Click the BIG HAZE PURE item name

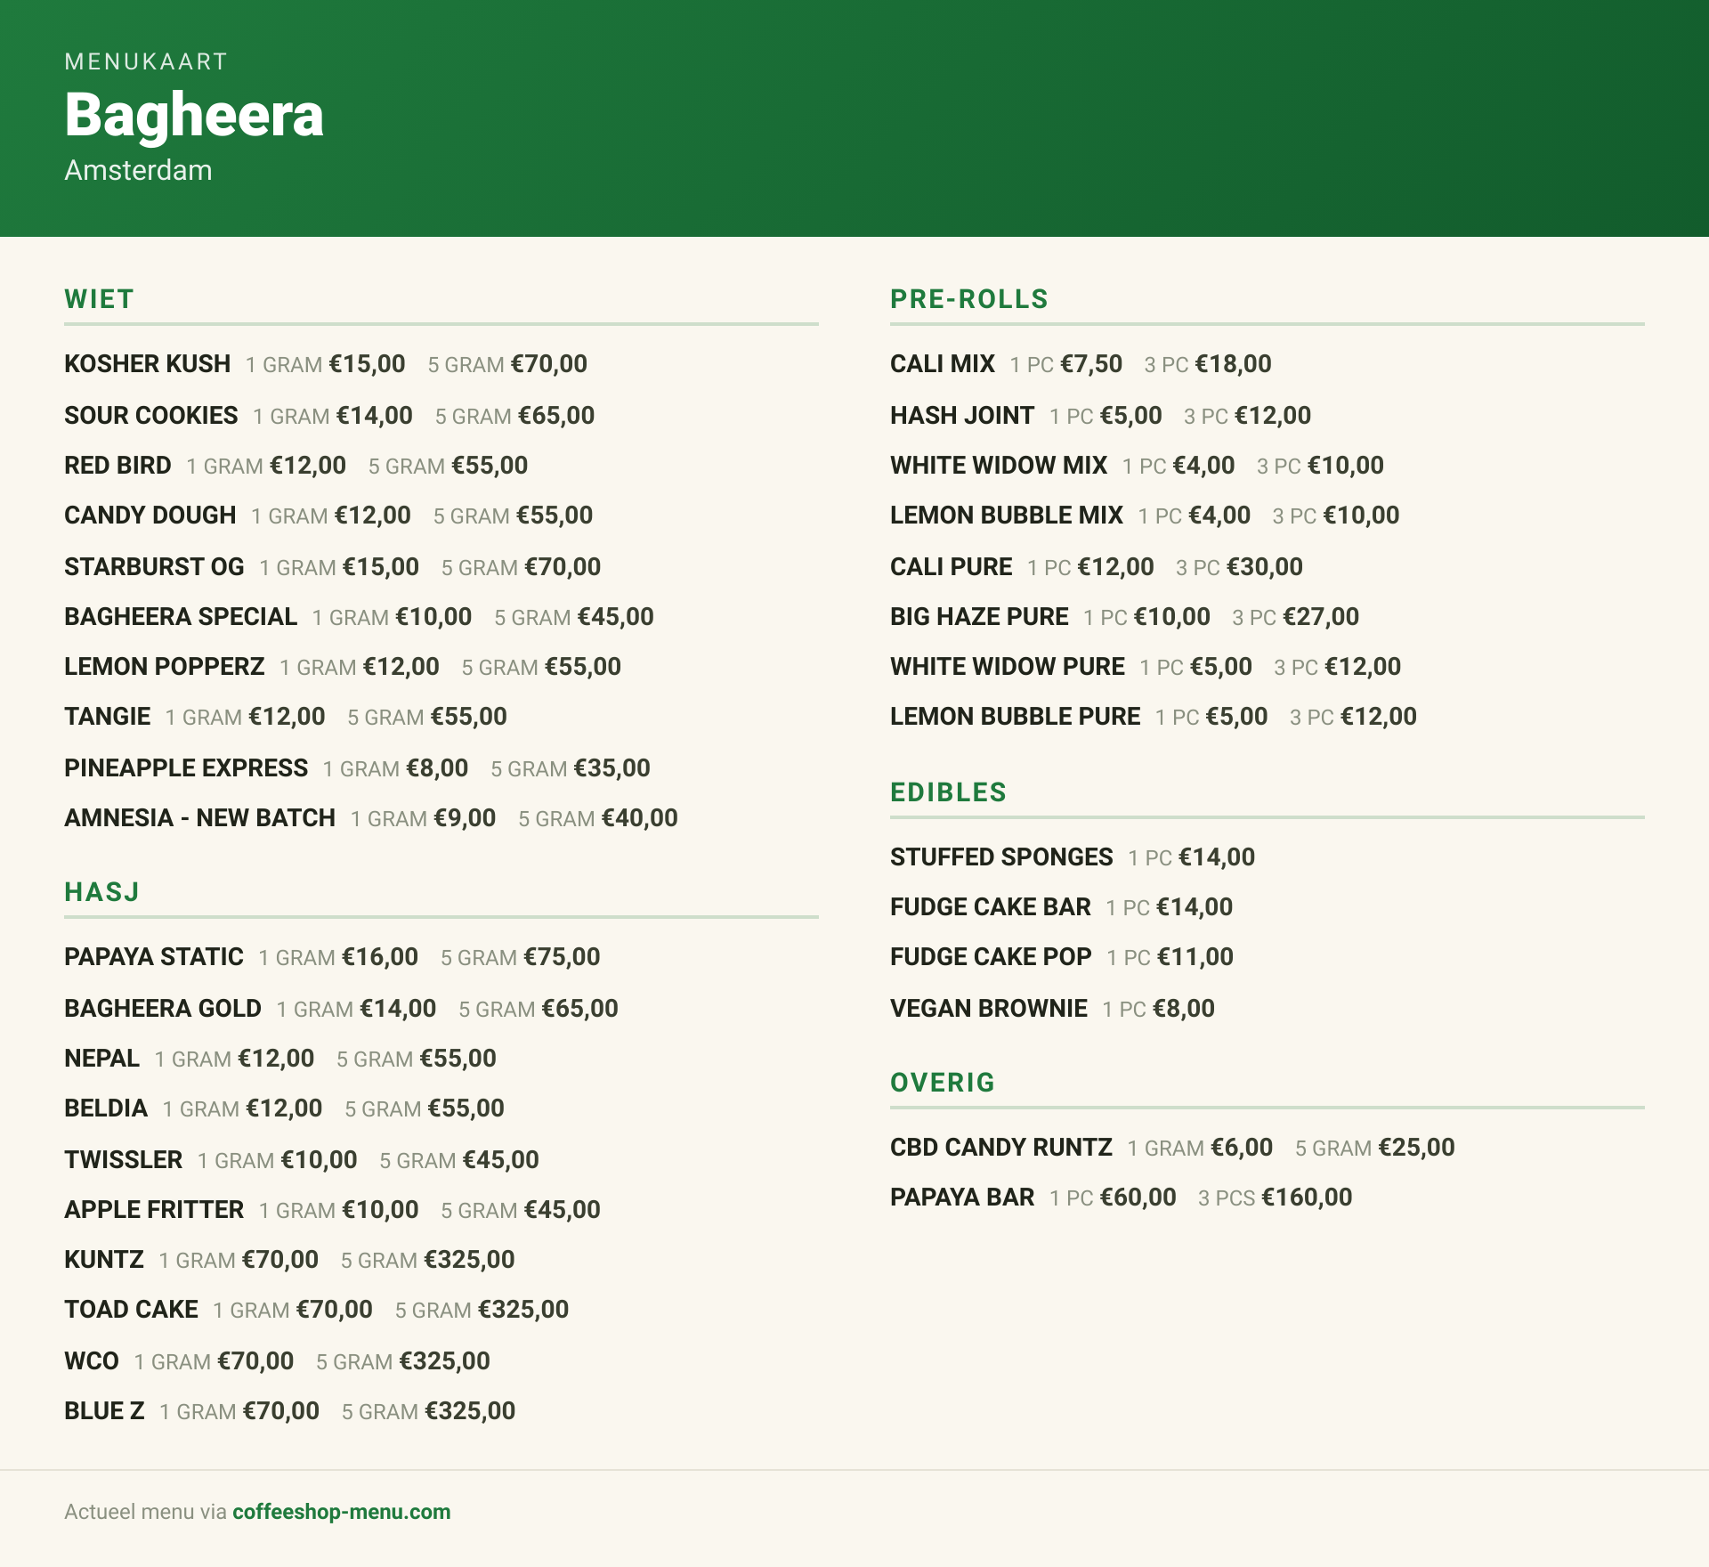(x=979, y=617)
